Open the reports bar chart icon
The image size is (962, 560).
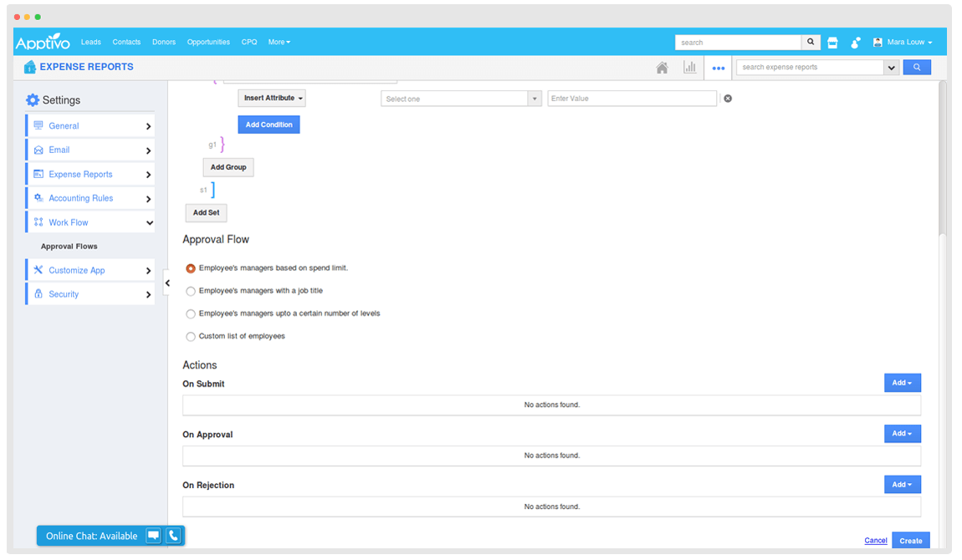(x=689, y=68)
